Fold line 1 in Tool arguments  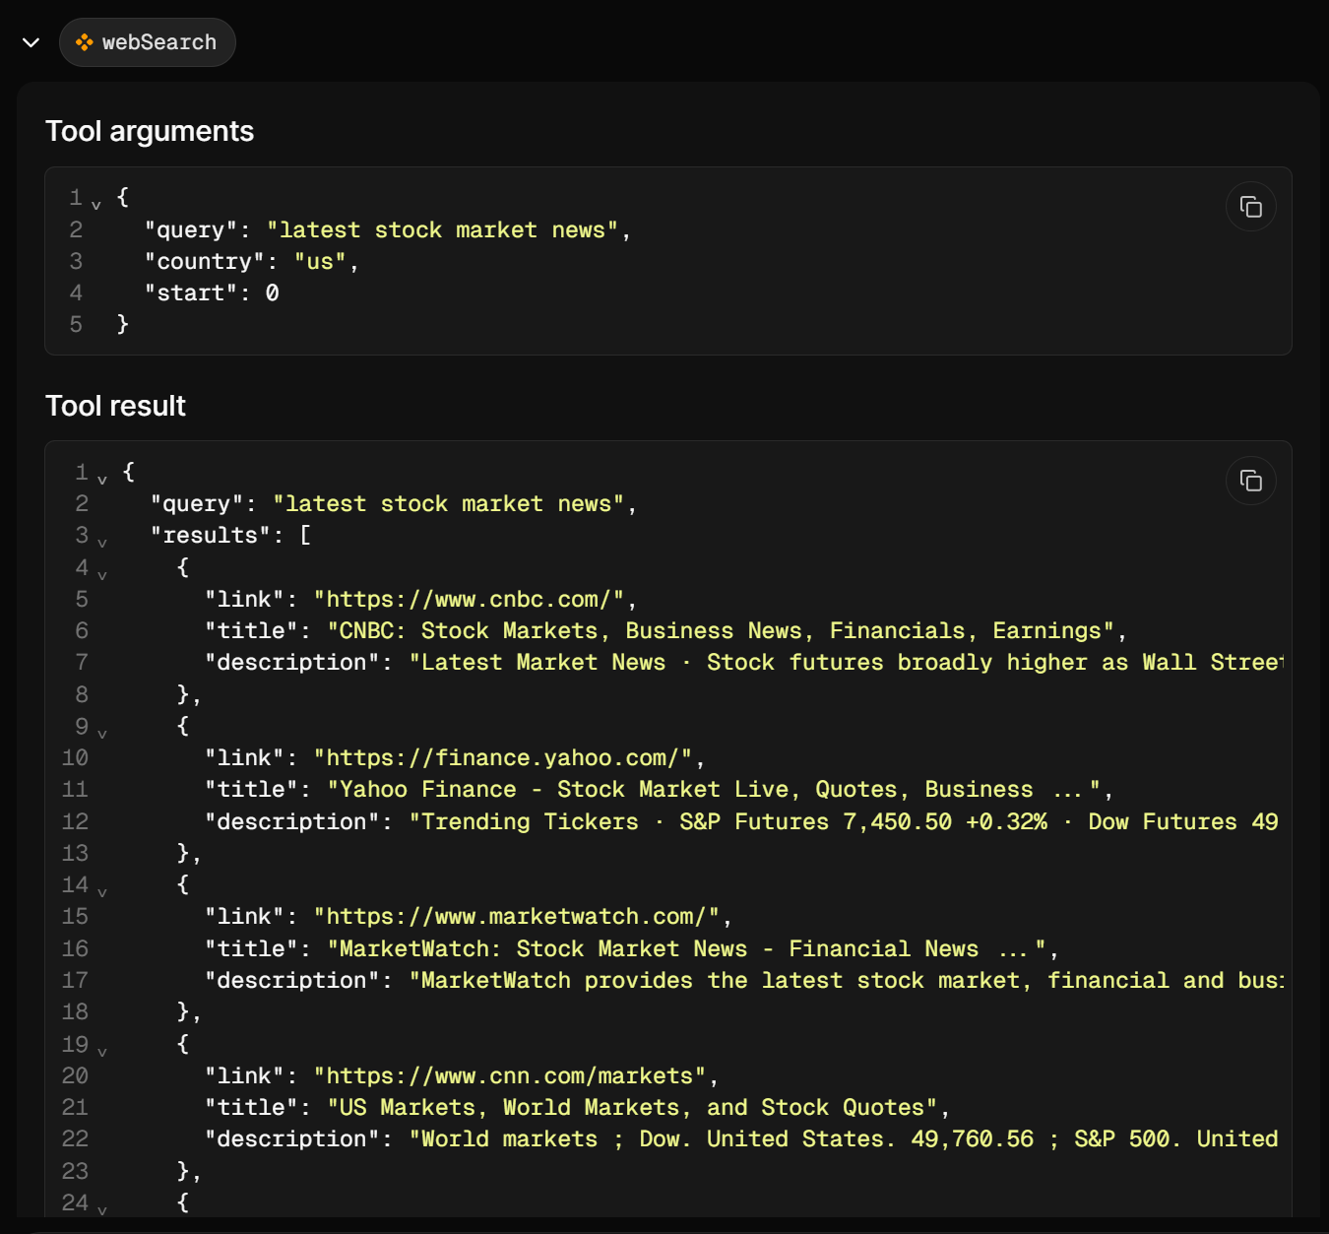click(96, 205)
